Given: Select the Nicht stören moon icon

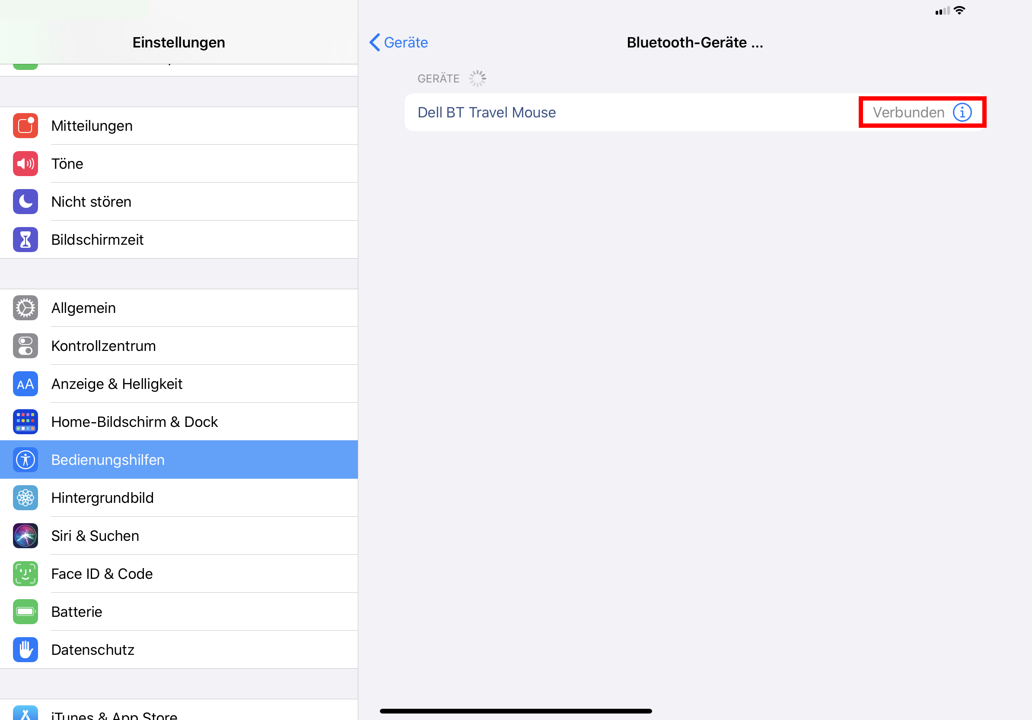Looking at the screenshot, I should pyautogui.click(x=25, y=202).
